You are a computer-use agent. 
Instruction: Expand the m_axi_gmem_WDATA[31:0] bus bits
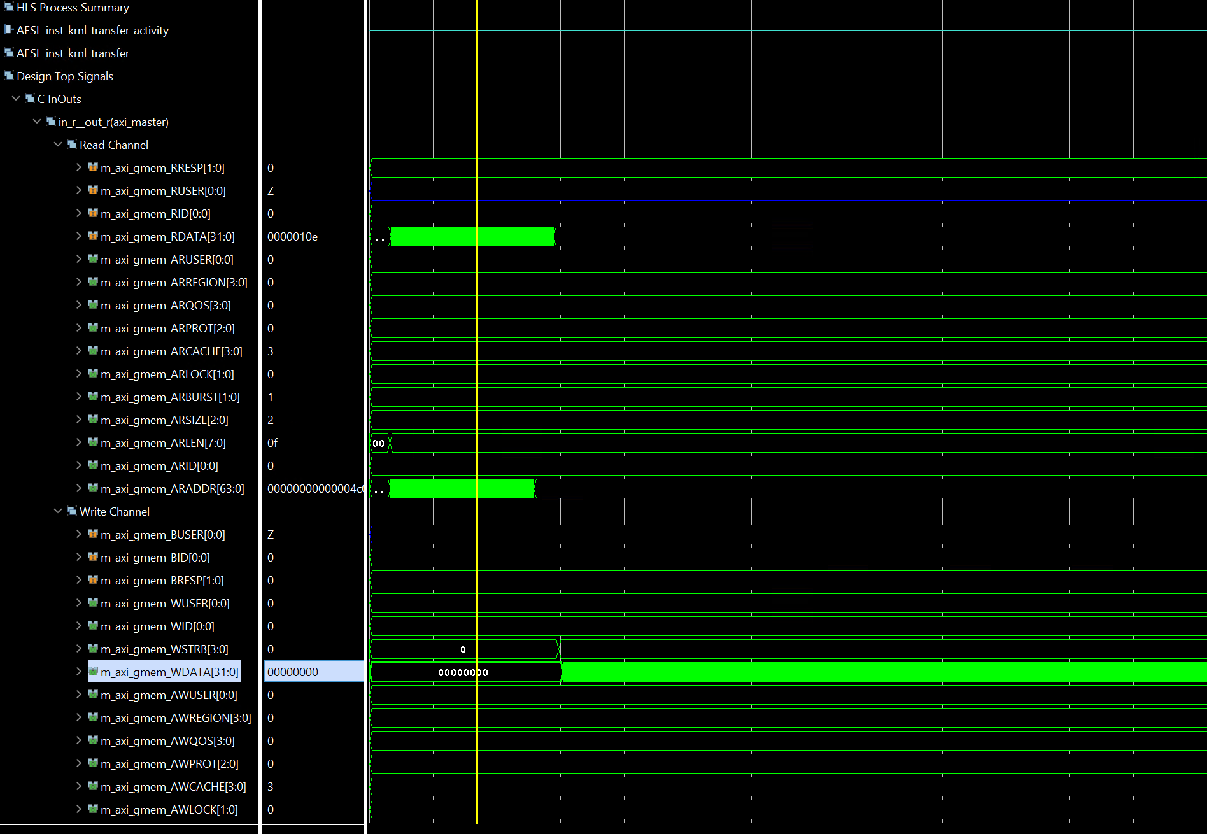click(x=79, y=672)
